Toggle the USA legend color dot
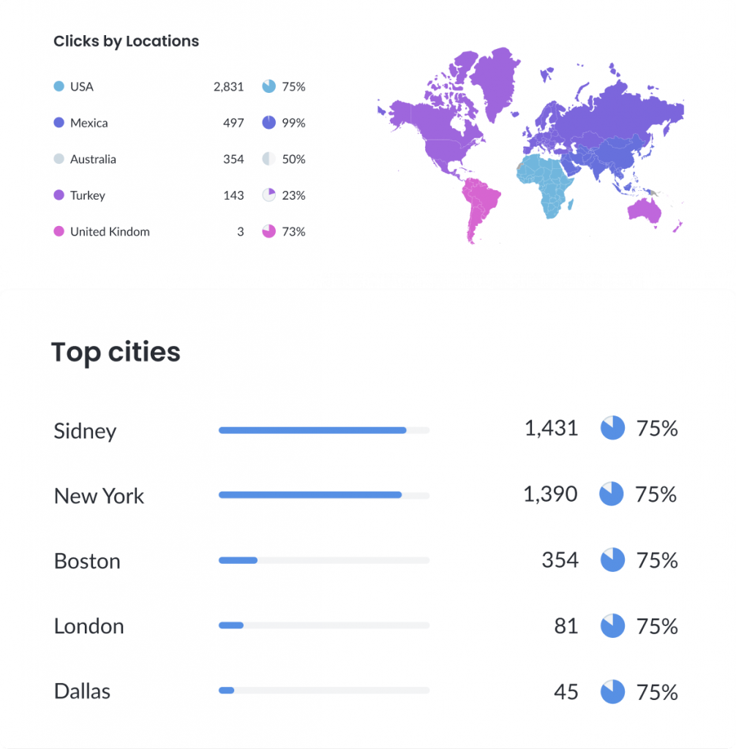 click(x=59, y=86)
